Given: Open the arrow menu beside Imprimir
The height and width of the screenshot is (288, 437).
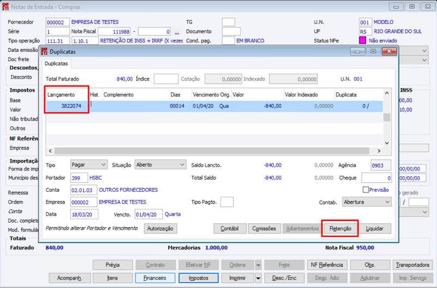Looking at the screenshot, I should (258, 278).
